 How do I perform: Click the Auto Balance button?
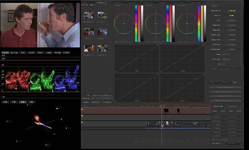(x=226, y=87)
